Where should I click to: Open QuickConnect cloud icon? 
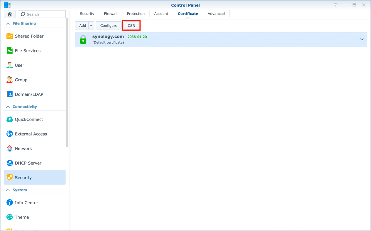pyautogui.click(x=10, y=119)
